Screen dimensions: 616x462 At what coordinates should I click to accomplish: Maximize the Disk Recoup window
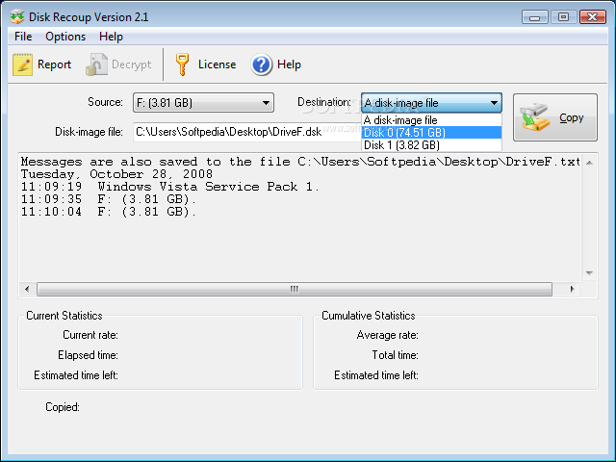(563, 17)
